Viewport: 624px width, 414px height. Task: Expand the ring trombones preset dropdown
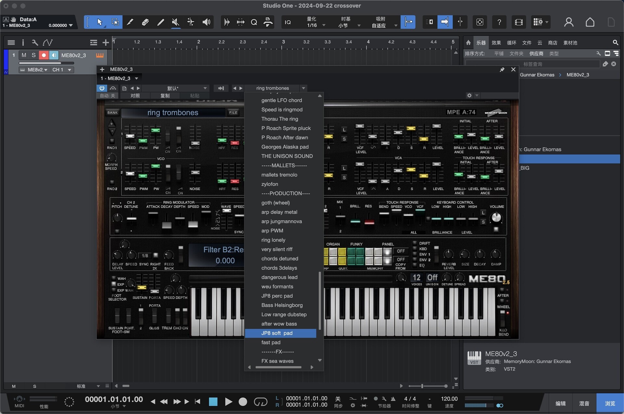point(303,88)
